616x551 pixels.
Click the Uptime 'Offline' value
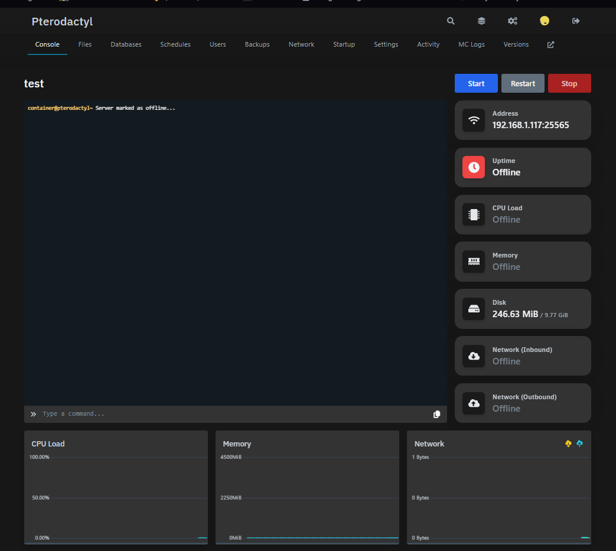point(506,172)
